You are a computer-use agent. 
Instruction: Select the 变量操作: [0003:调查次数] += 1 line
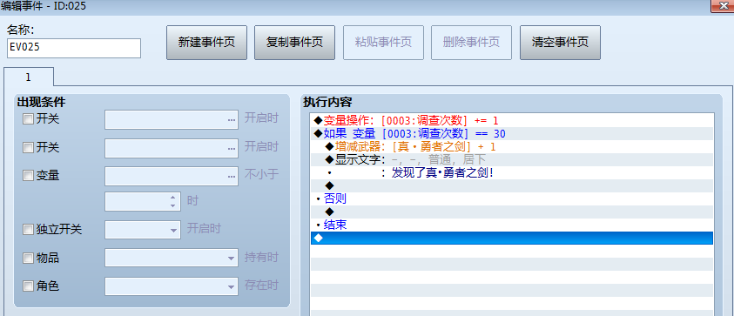(x=512, y=121)
